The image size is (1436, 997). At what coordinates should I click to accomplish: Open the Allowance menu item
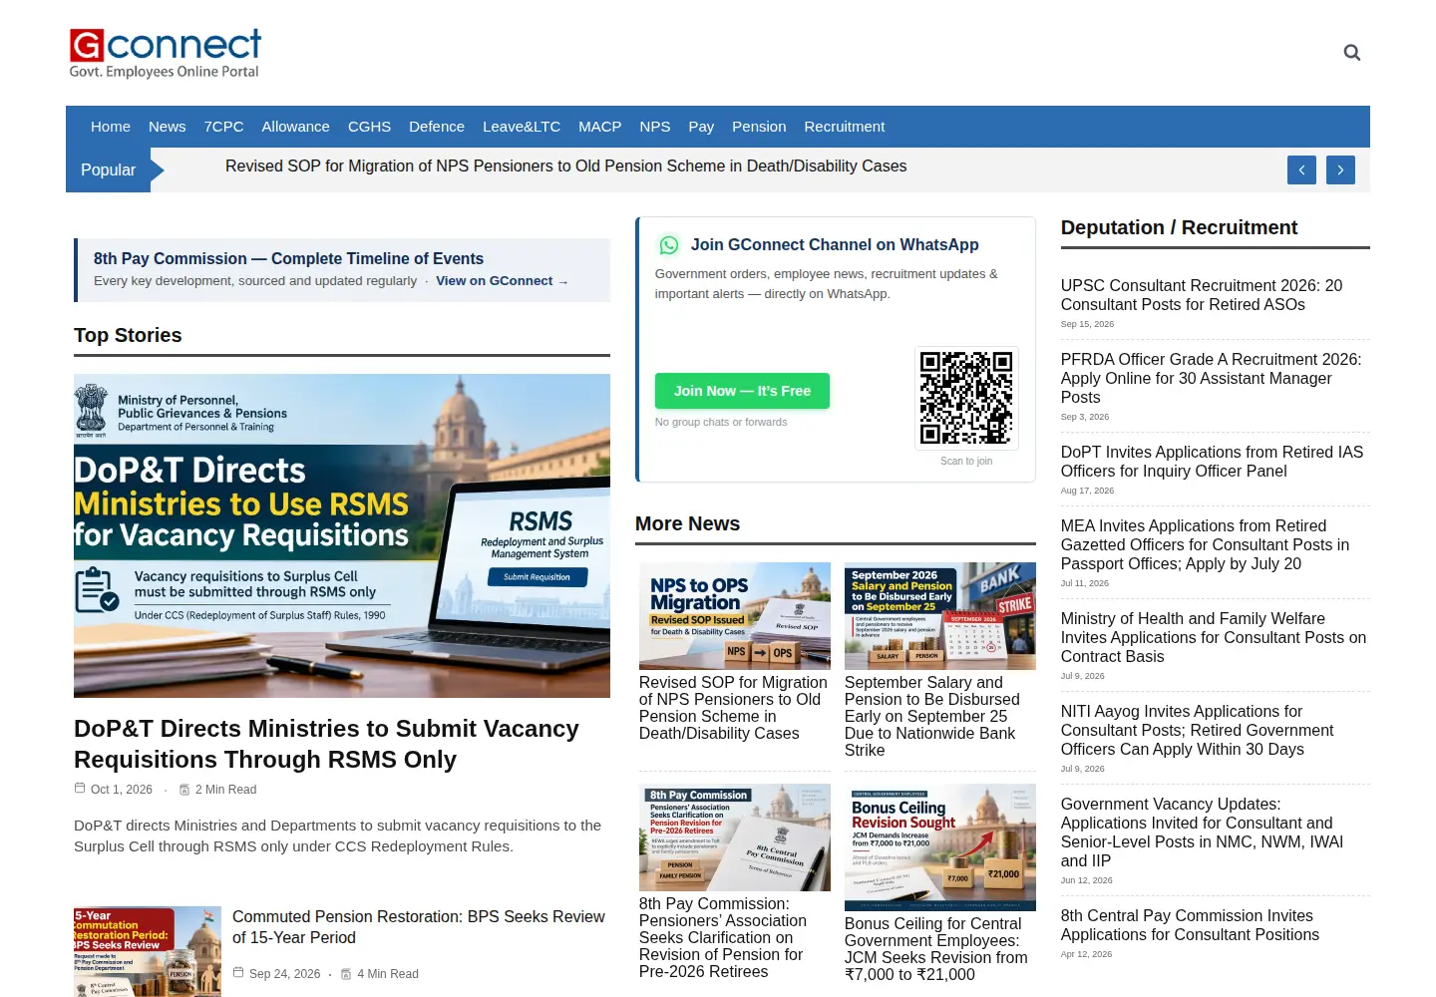295,127
